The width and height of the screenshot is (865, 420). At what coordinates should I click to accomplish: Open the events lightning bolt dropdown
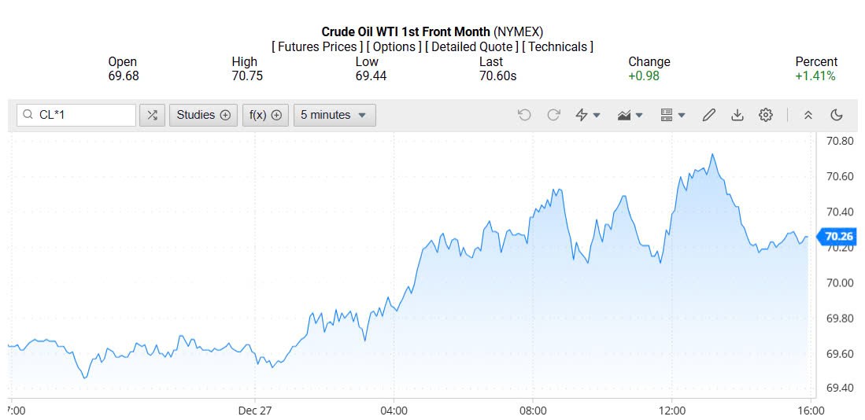[x=588, y=115]
